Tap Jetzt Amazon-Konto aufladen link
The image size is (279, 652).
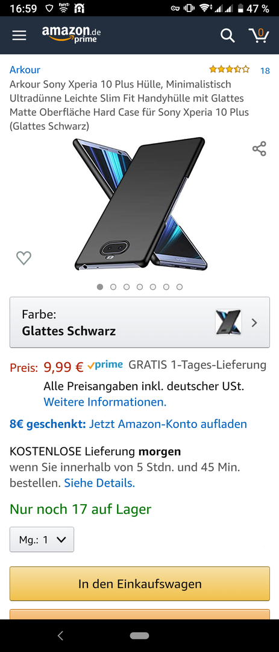coord(168,424)
